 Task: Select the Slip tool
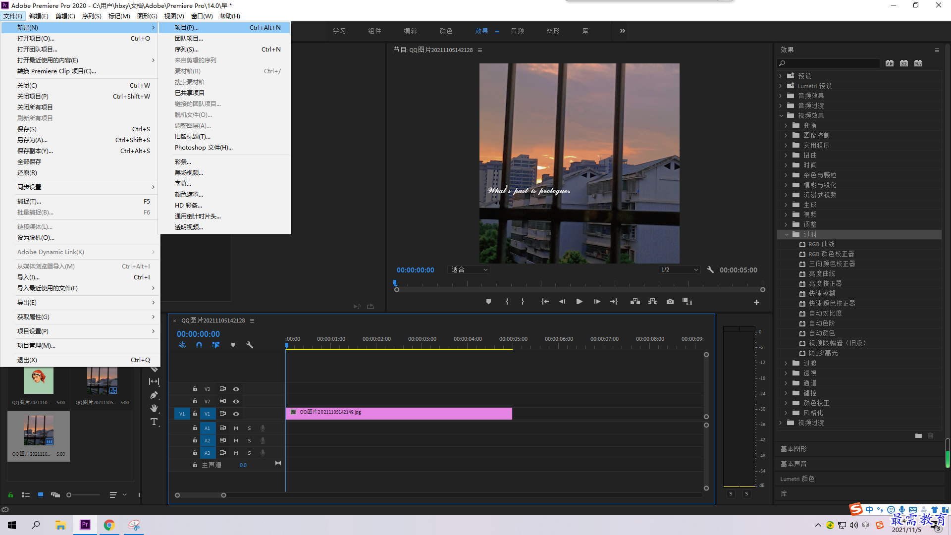point(154,381)
